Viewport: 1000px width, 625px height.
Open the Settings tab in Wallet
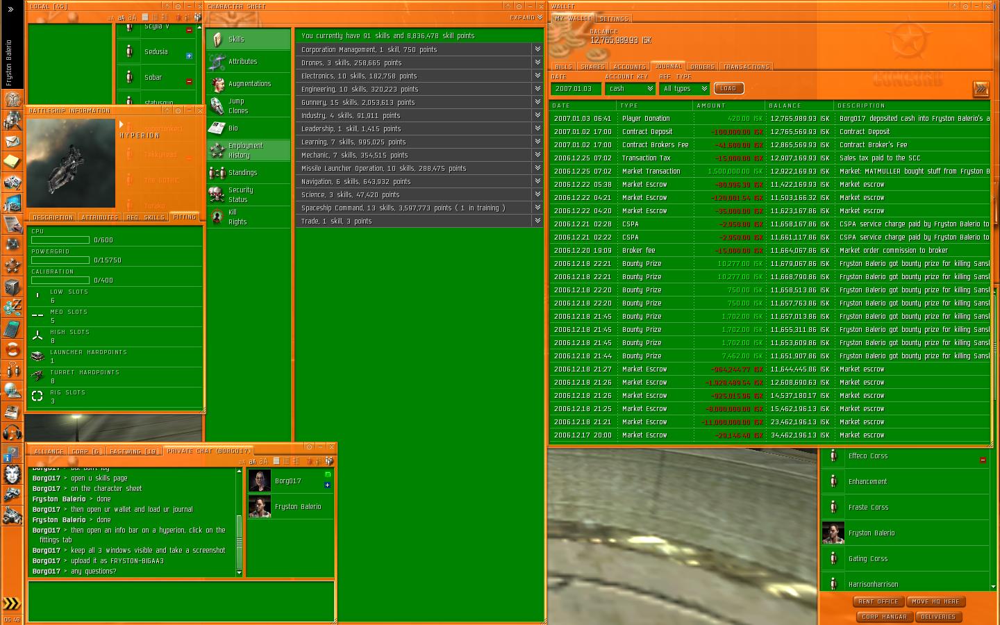(x=613, y=19)
